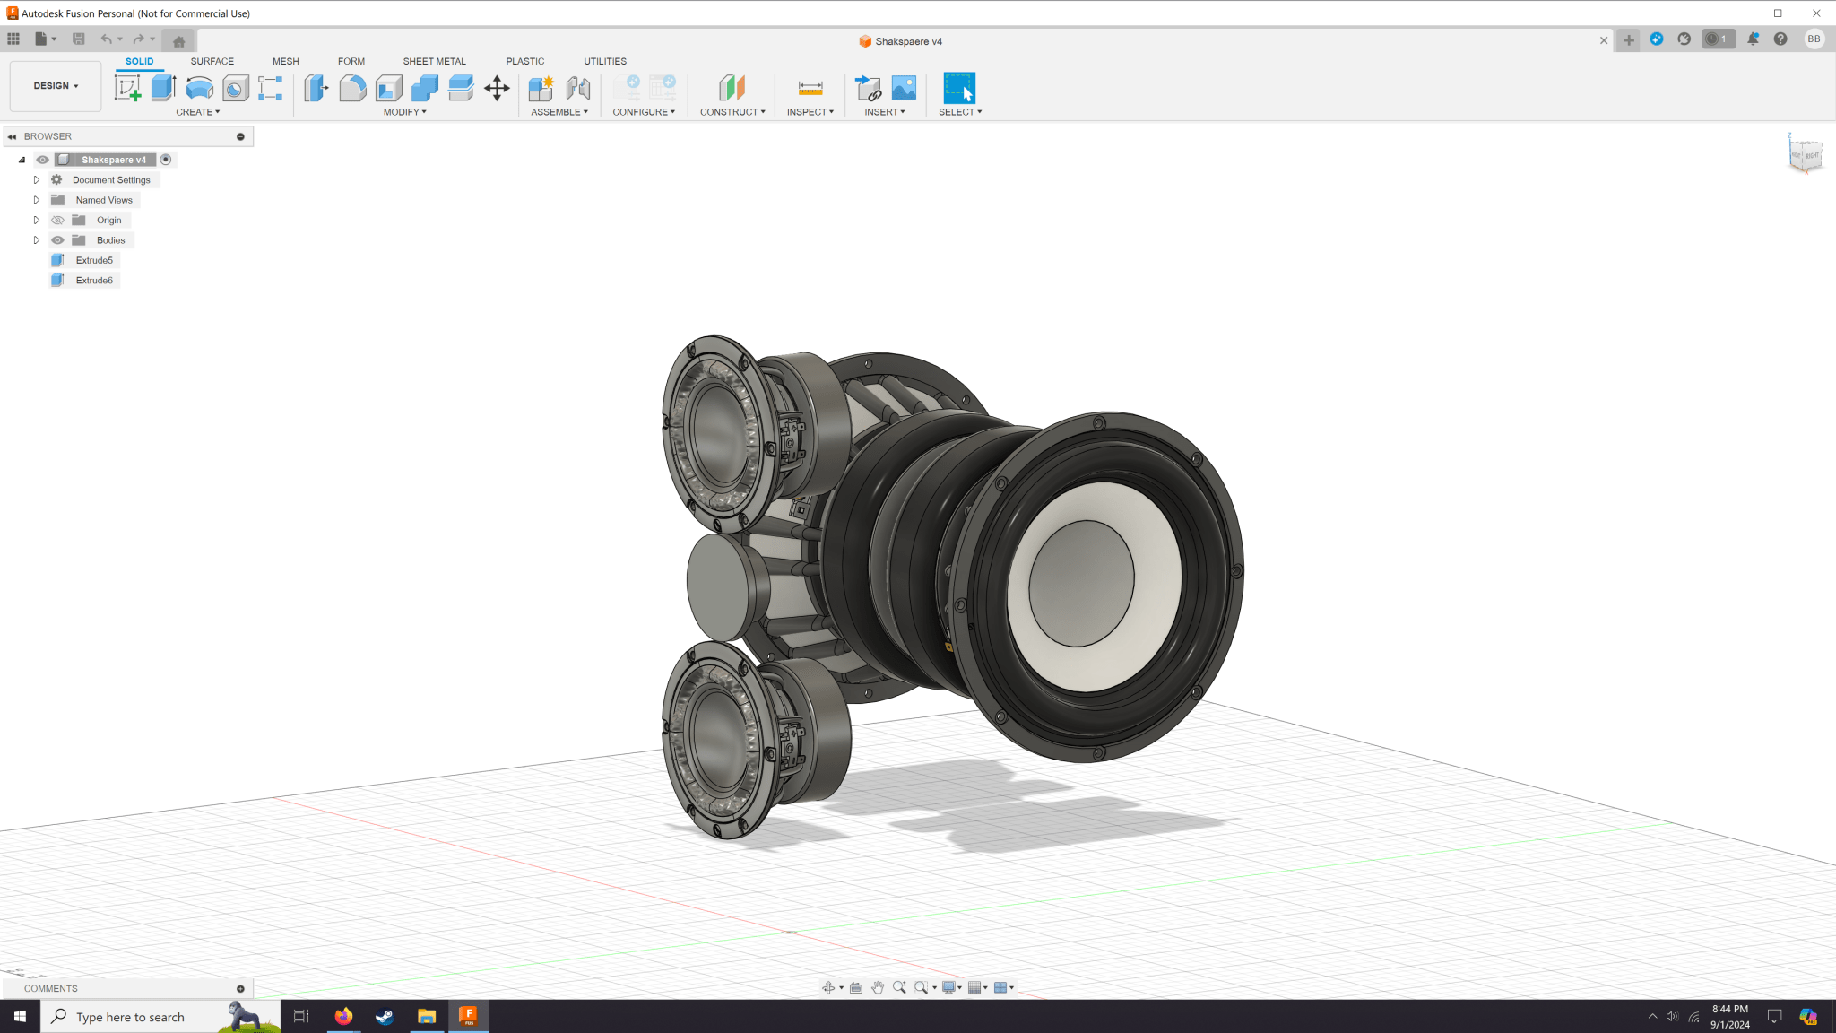Click the Redo arrow

point(138,39)
